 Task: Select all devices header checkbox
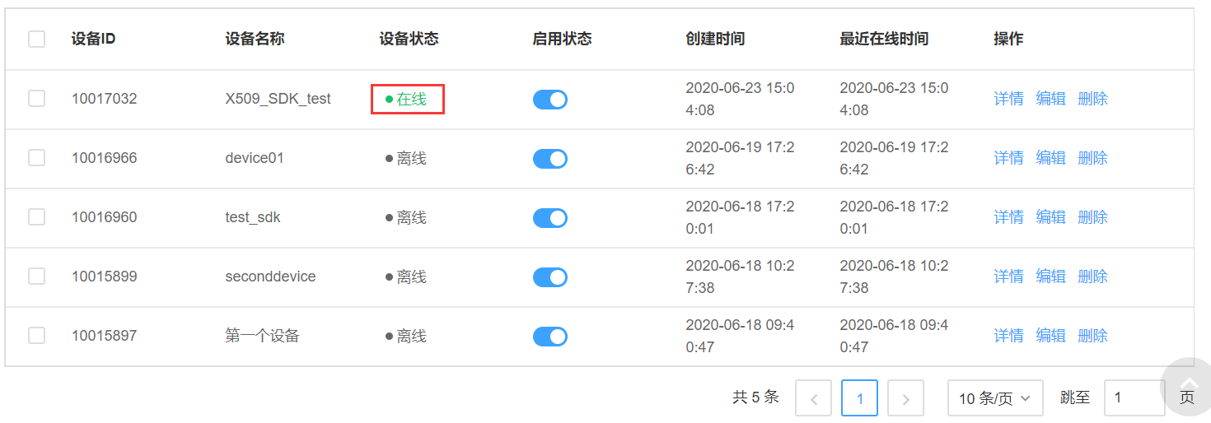(x=37, y=39)
